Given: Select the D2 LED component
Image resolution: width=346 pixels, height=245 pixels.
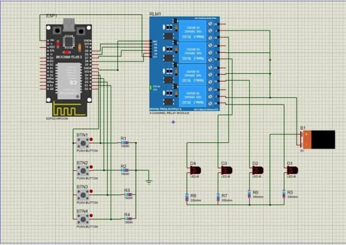Looking at the screenshot, I should click(258, 170).
